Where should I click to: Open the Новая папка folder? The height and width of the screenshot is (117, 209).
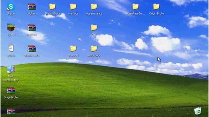[94, 6]
